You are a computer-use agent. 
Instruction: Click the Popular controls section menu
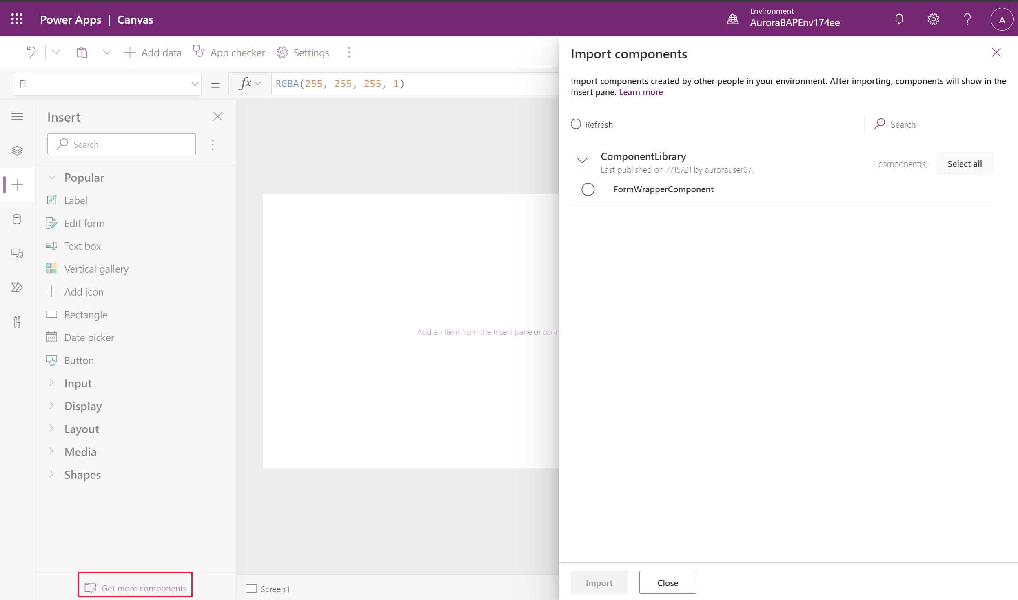(x=84, y=176)
